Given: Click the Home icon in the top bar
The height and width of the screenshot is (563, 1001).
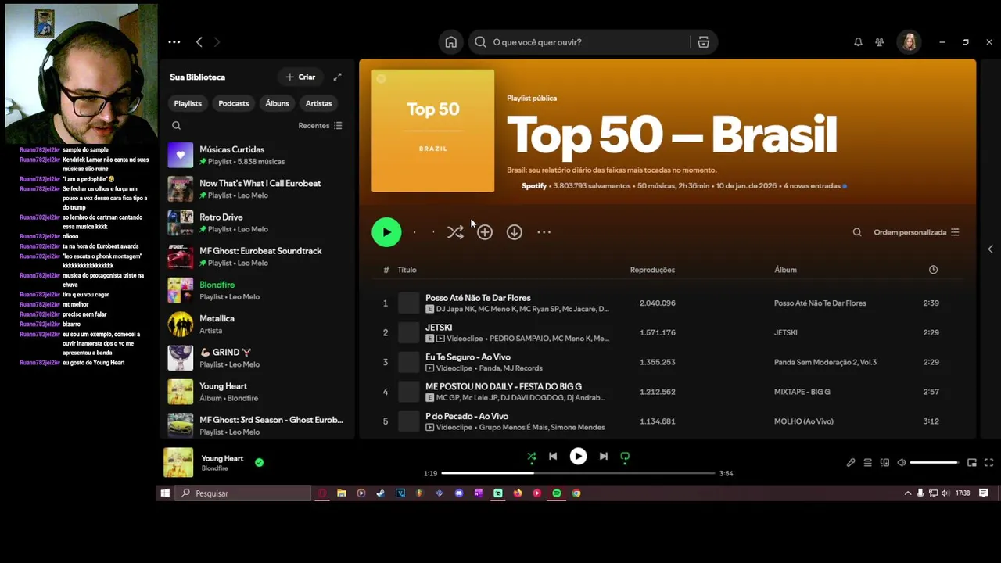Looking at the screenshot, I should [x=450, y=42].
